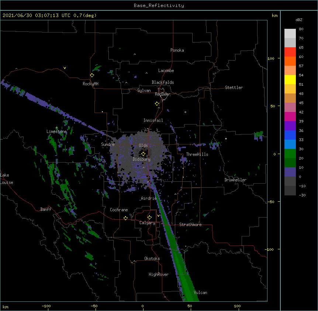
Task: Pick the red 60-65 dBZ legend swatch
Action: (x=290, y=52)
